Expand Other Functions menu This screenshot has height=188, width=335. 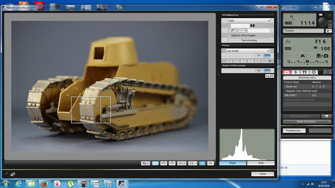pyautogui.click(x=307, y=122)
